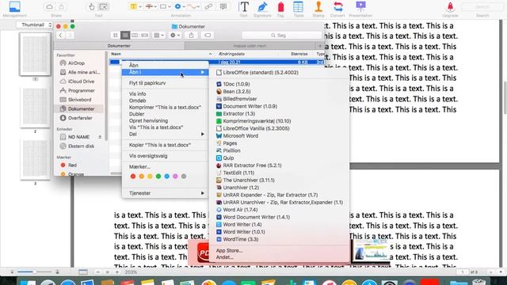
Task: Select Komprimer "This is a text.docx"
Action: pyautogui.click(x=165, y=108)
